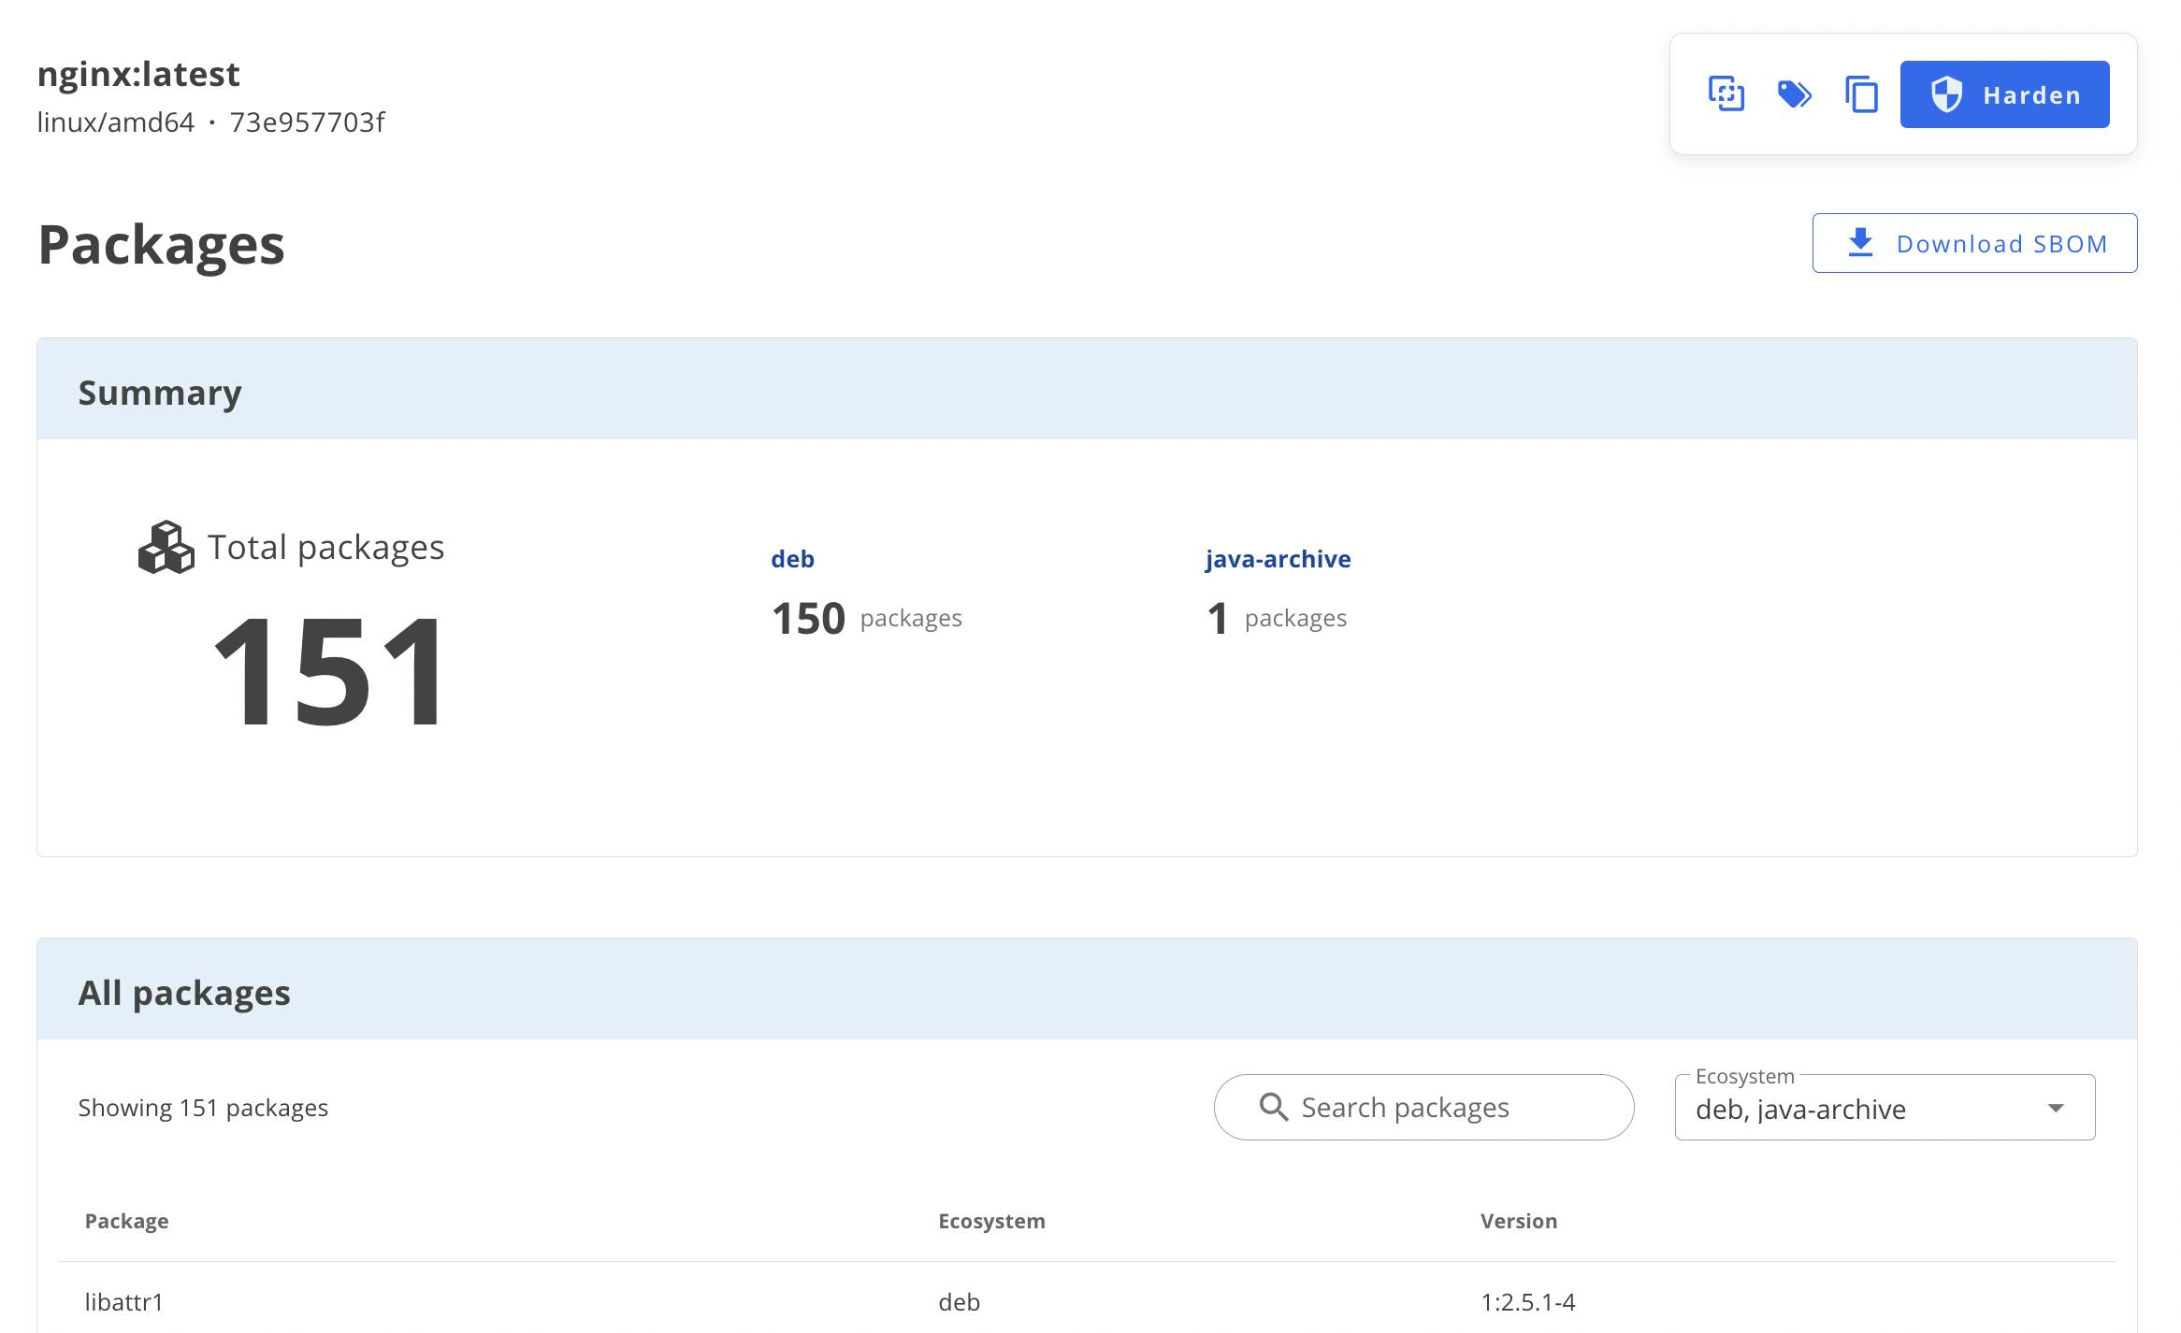Click the copy icon beside Harden
Viewport: 2181px width, 1333px height.
(x=1861, y=94)
